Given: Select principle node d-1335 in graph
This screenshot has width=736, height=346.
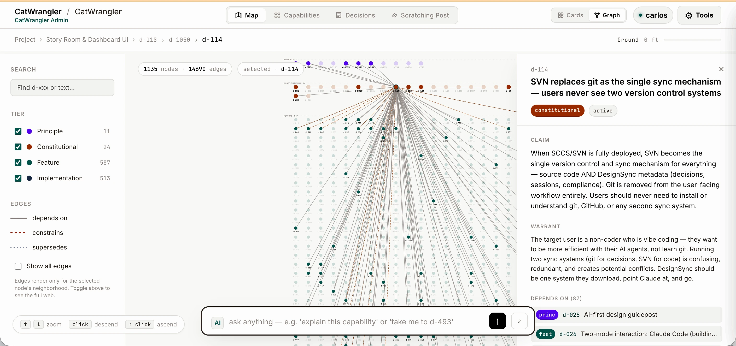Looking at the screenshot, I should [x=346, y=63].
